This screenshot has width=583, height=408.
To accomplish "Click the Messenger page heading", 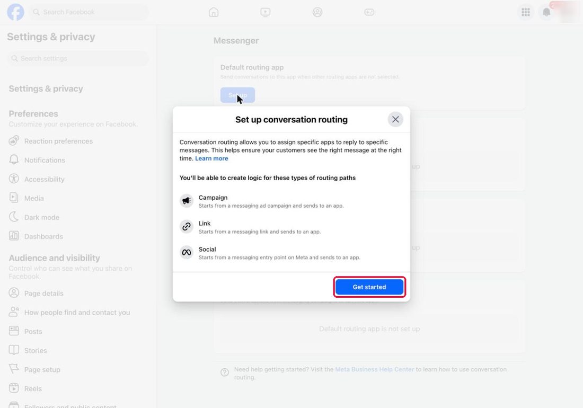I will (x=236, y=40).
